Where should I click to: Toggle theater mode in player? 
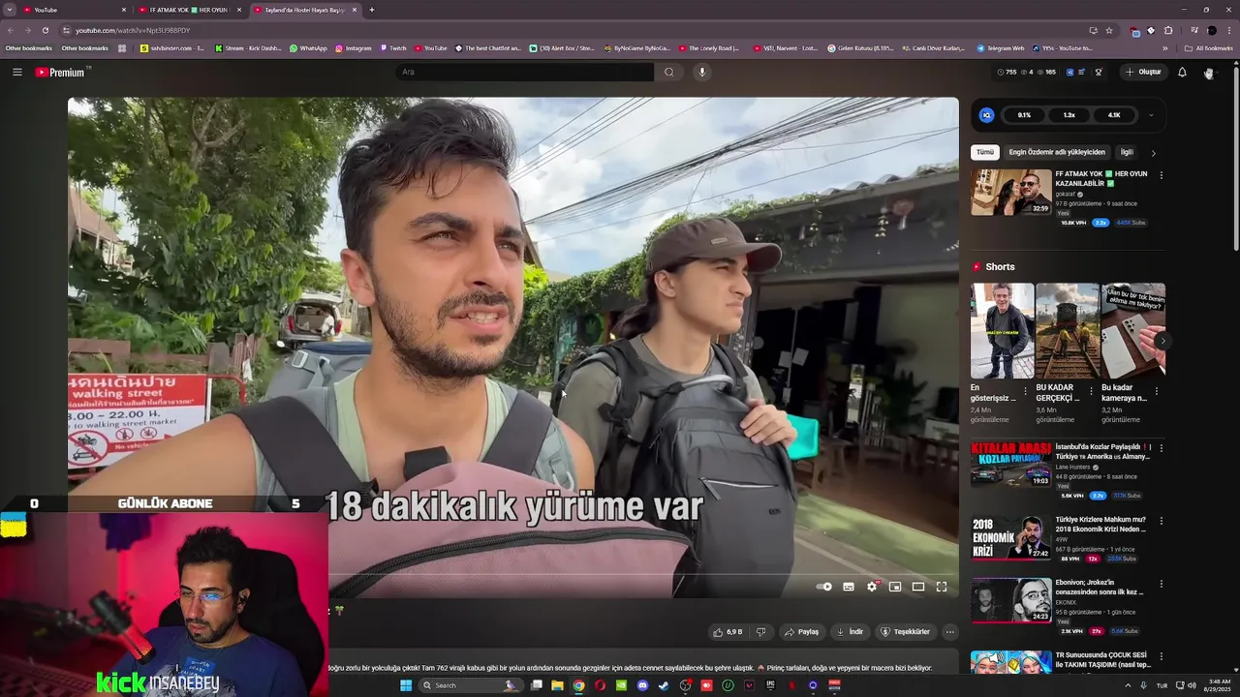(x=918, y=587)
